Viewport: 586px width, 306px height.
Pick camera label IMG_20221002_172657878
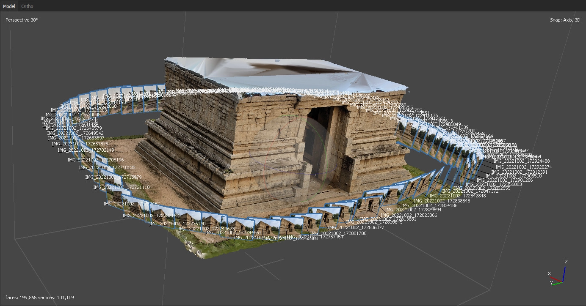click(80, 144)
